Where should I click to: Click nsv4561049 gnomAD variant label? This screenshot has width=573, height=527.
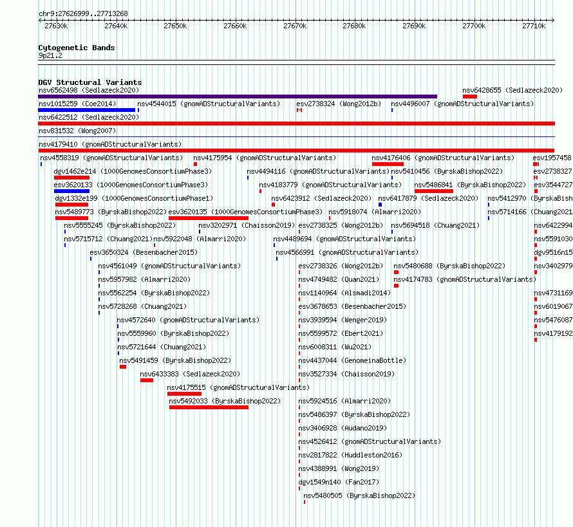coord(169,266)
